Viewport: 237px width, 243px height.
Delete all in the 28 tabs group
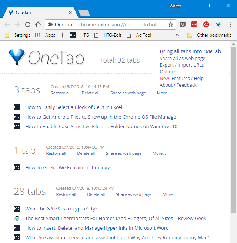(x=96, y=194)
